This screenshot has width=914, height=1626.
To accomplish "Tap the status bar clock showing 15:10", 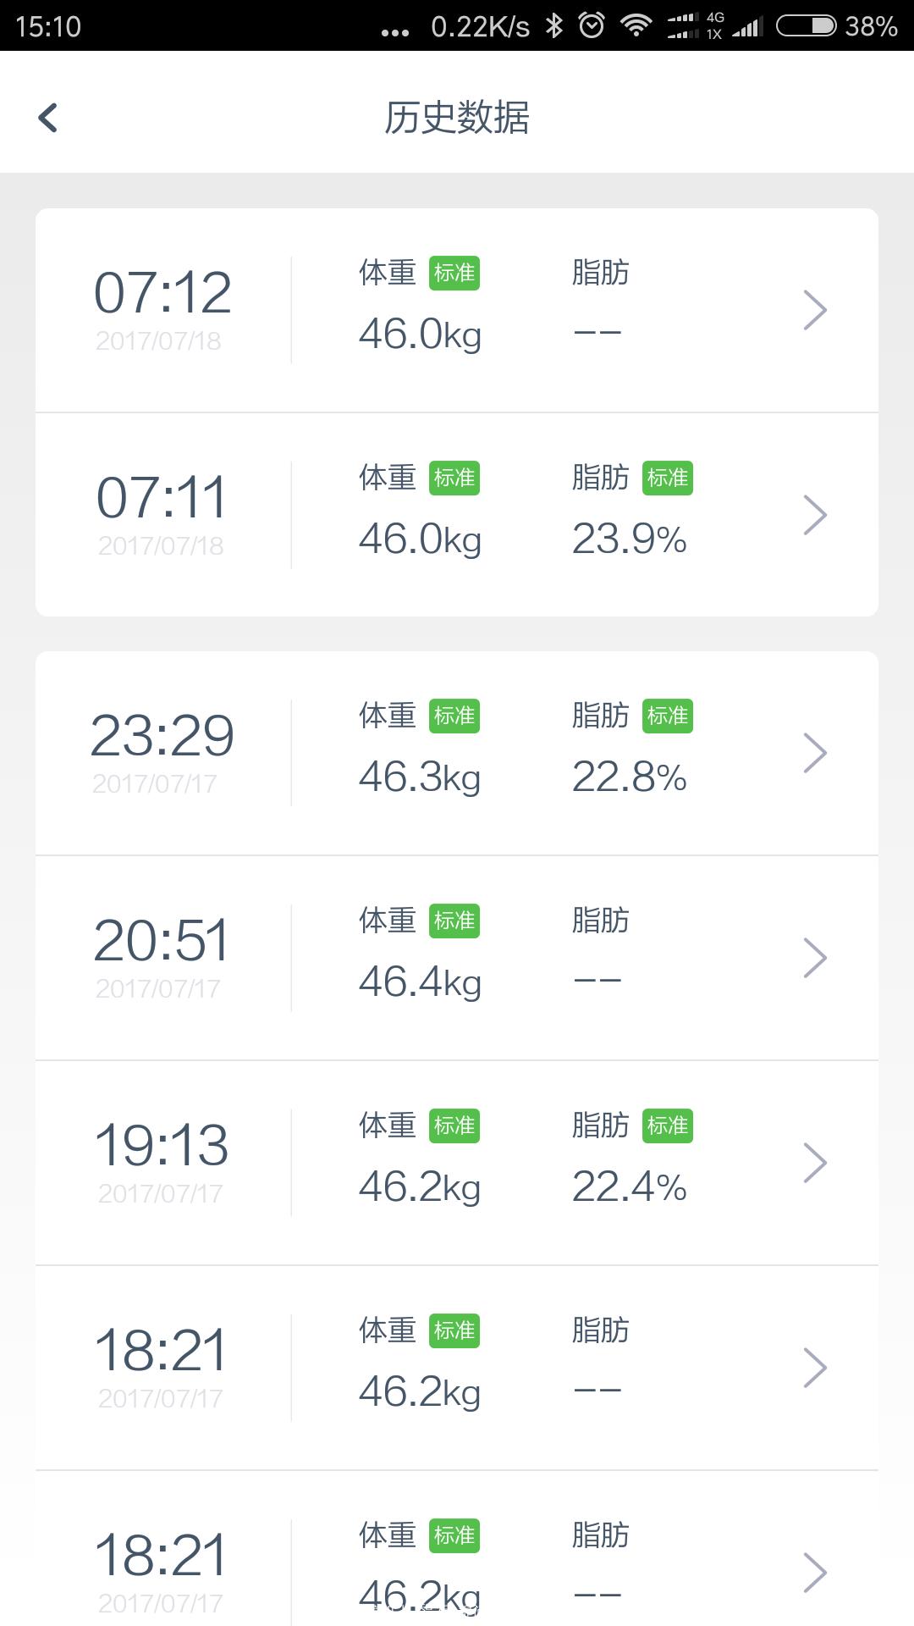I will tap(48, 26).
